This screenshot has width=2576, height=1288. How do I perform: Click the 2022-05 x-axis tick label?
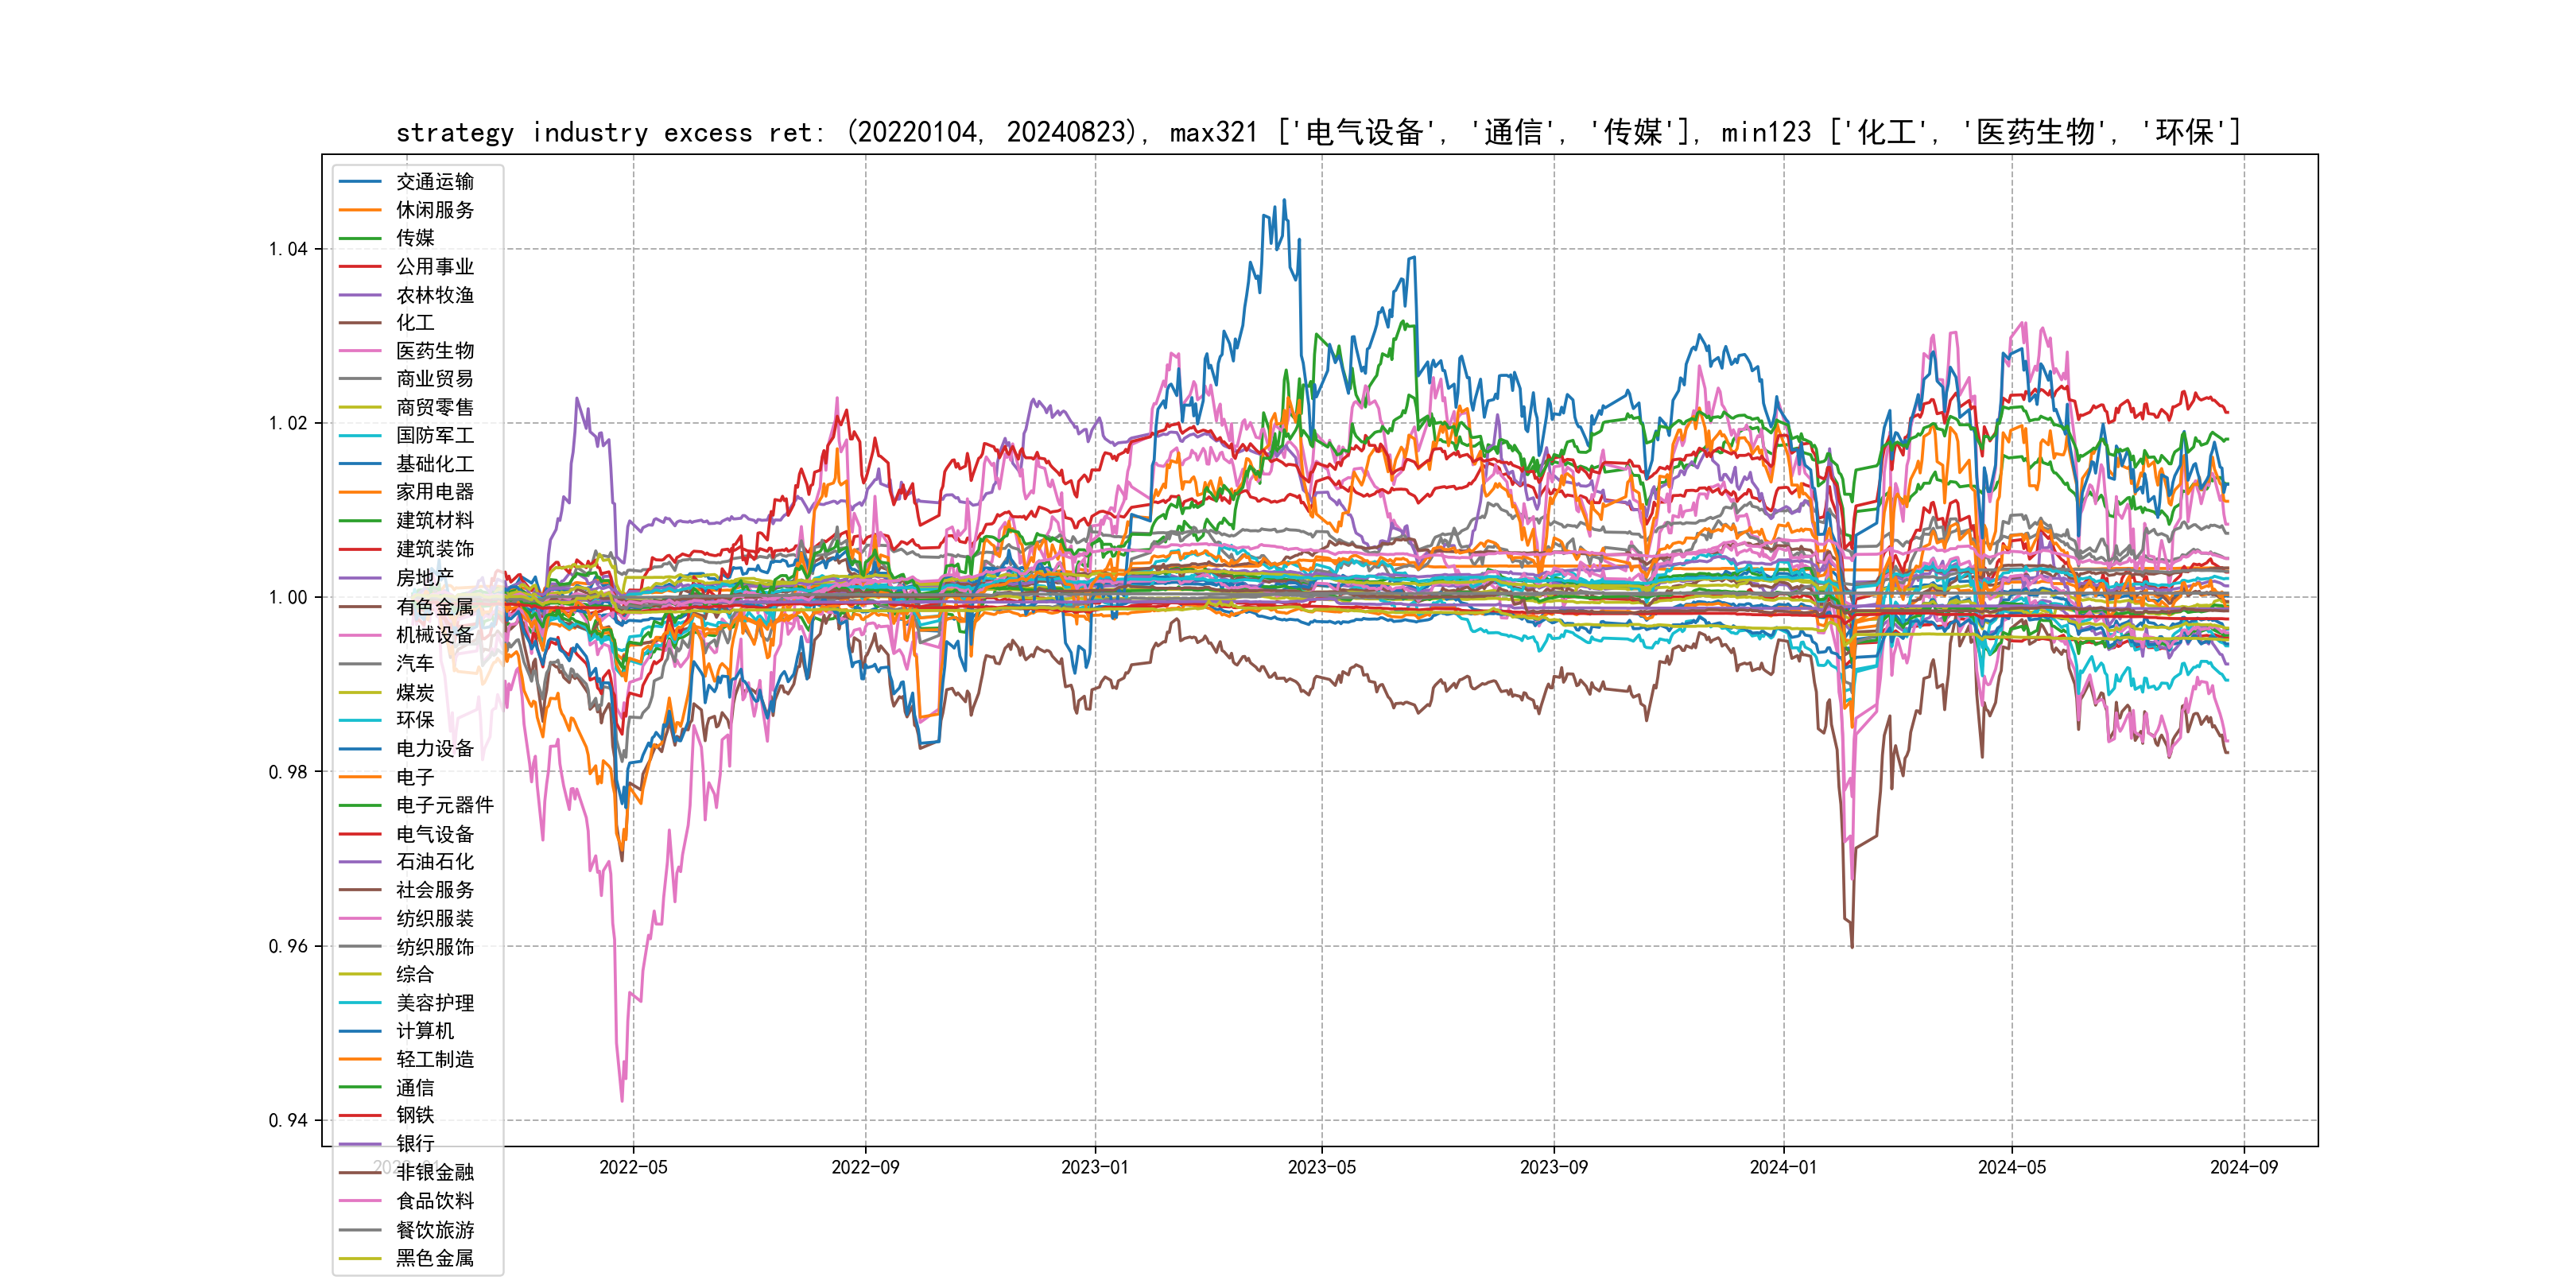633,1167
